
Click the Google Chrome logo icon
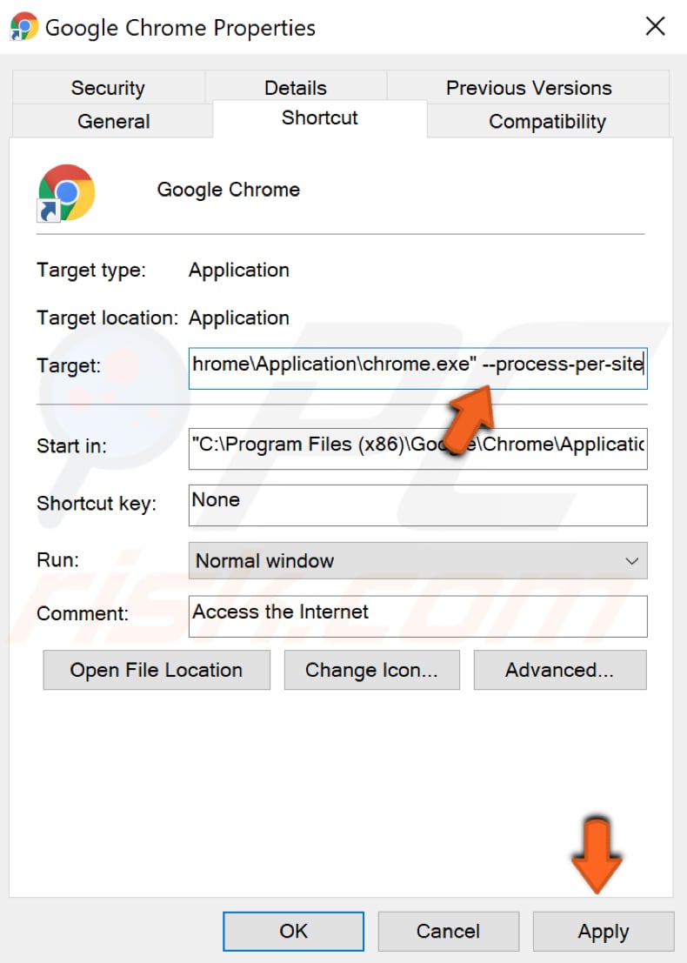point(65,191)
